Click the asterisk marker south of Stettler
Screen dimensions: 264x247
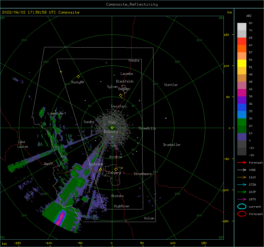click(139, 101)
